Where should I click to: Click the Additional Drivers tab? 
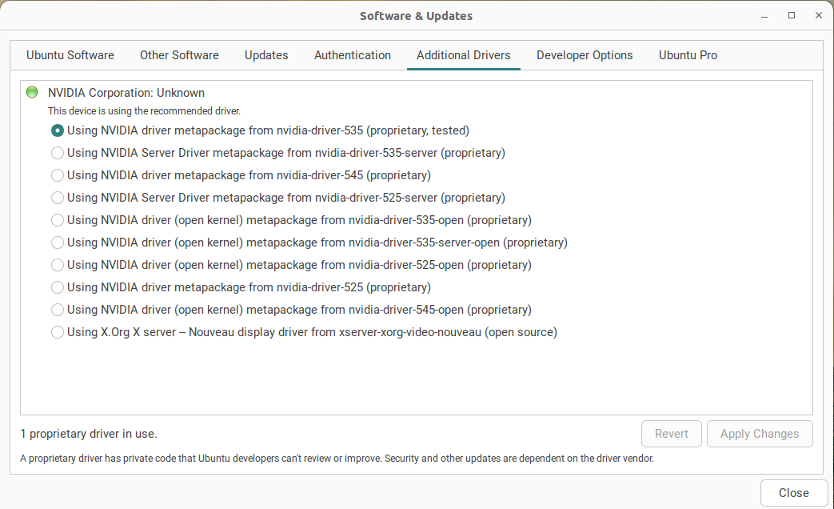pyautogui.click(x=463, y=55)
